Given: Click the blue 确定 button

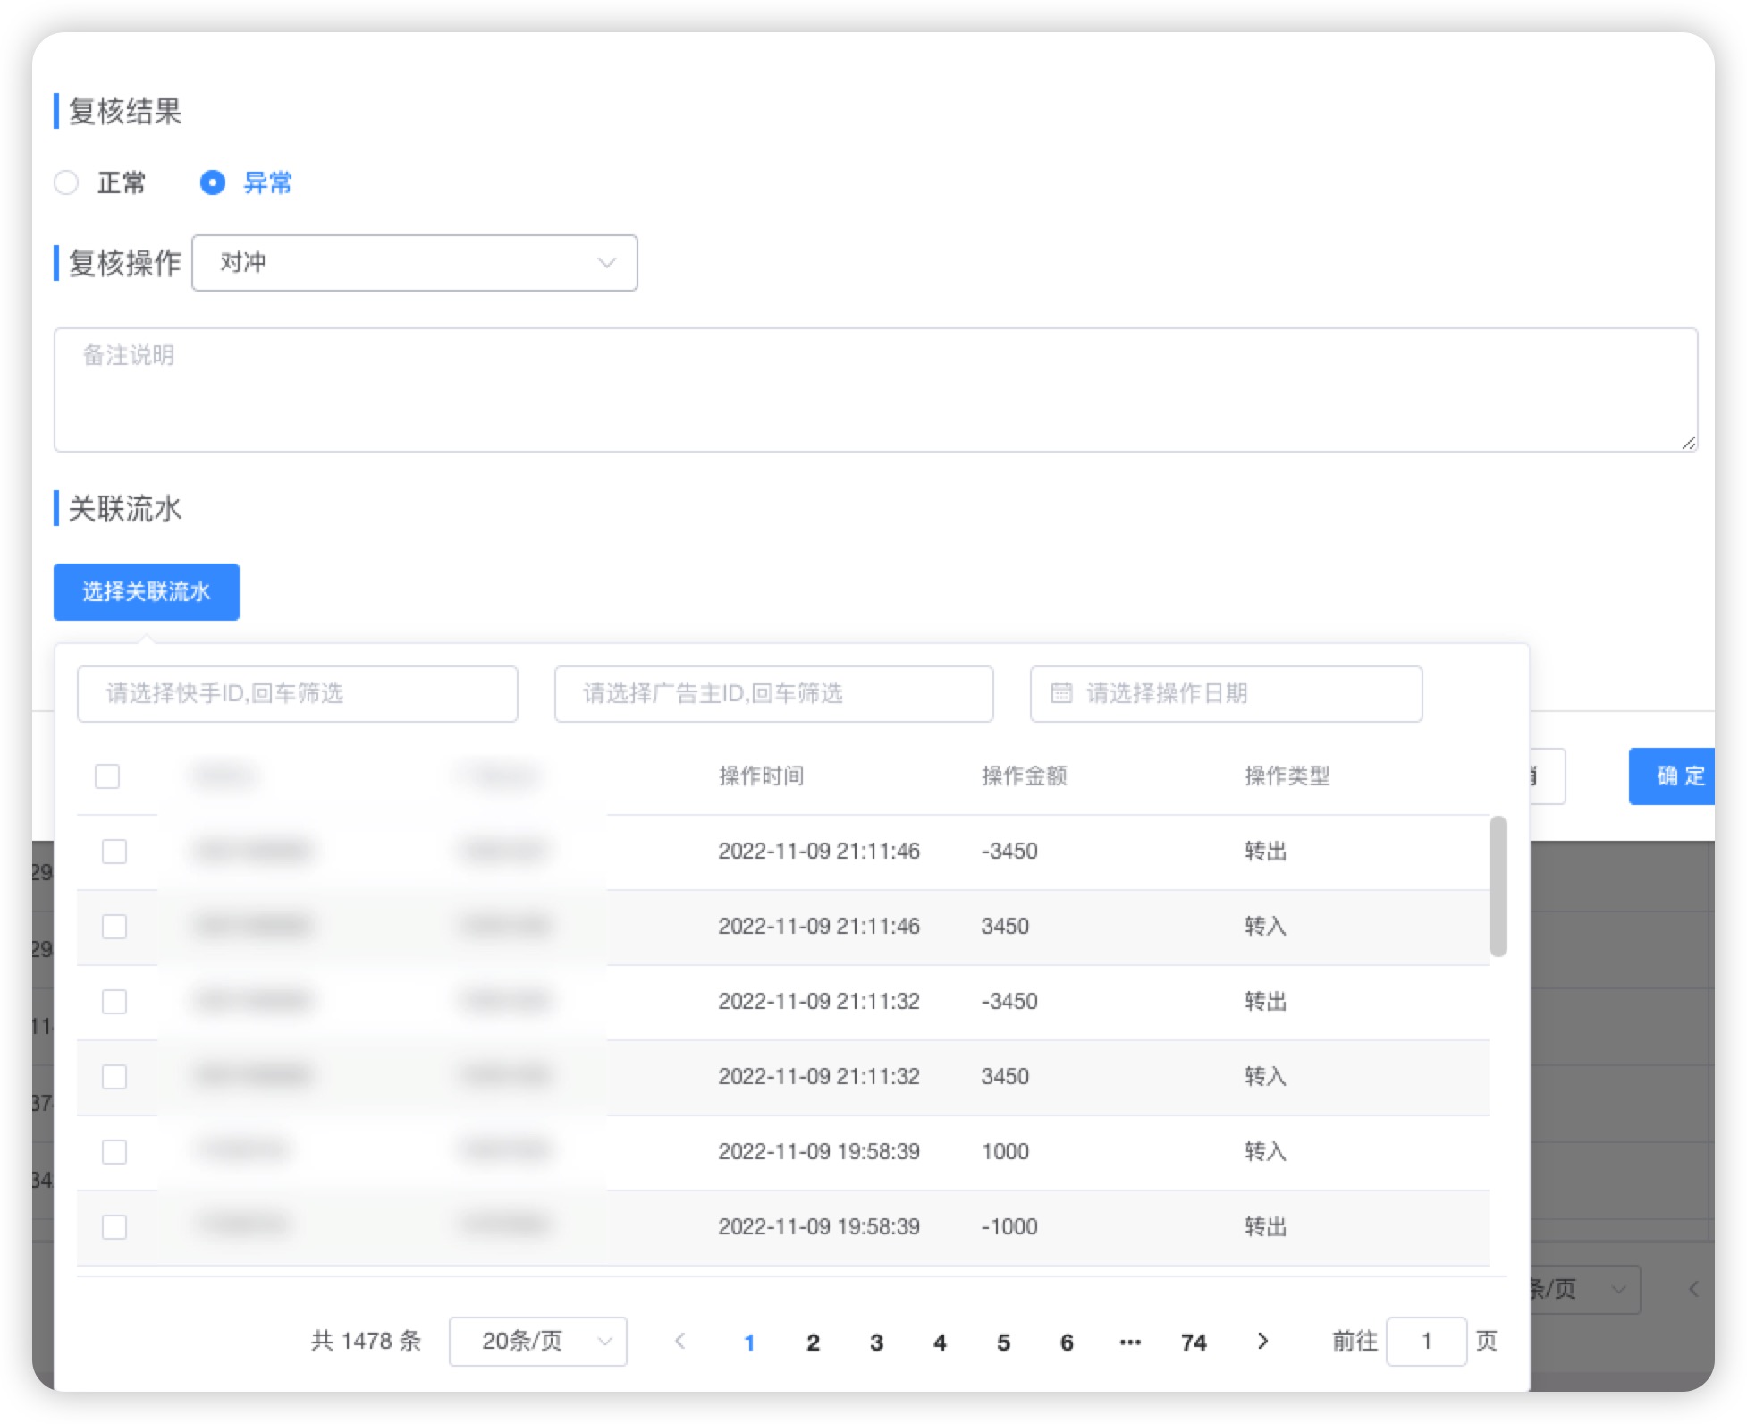Looking at the screenshot, I should pyautogui.click(x=1671, y=776).
